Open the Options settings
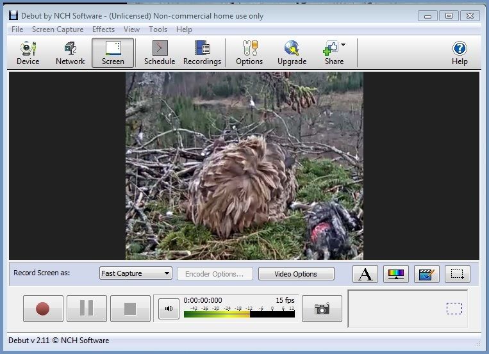The image size is (489, 354). pyautogui.click(x=249, y=53)
